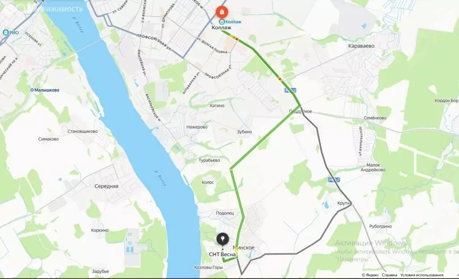Click the Катино place label
459x279 pixels.
pyautogui.click(x=217, y=106)
